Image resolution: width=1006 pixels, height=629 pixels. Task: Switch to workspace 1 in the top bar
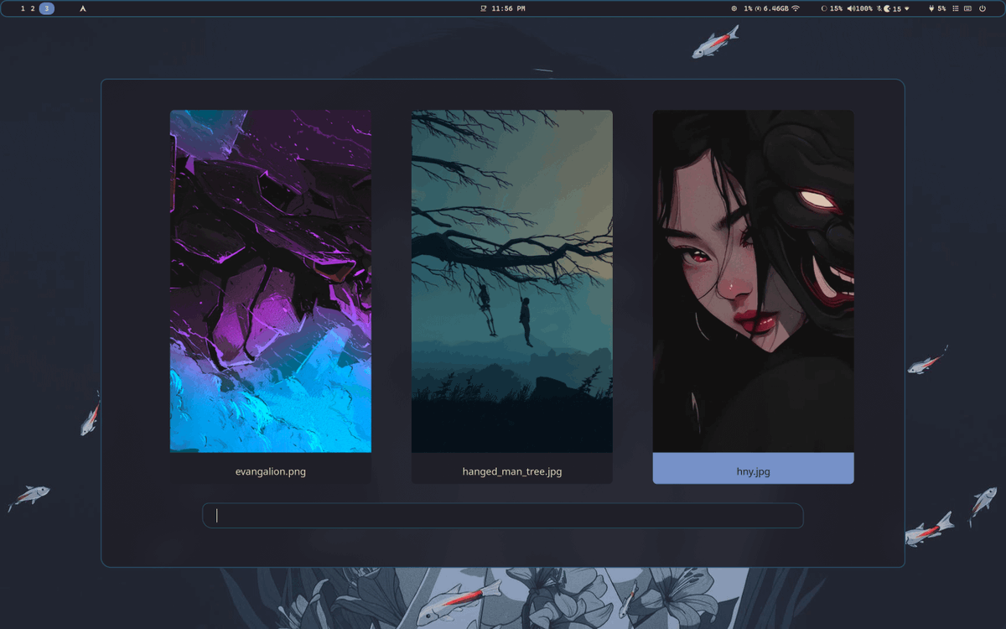23,8
